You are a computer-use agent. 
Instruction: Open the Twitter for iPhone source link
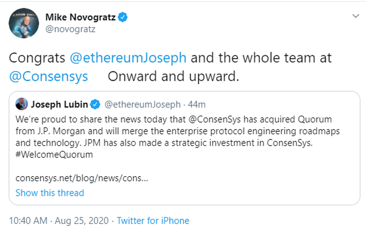(153, 221)
